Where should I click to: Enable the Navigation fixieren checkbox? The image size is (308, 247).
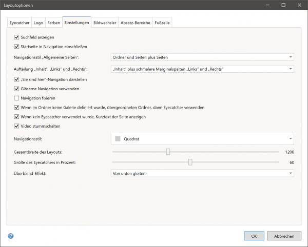tap(16, 98)
